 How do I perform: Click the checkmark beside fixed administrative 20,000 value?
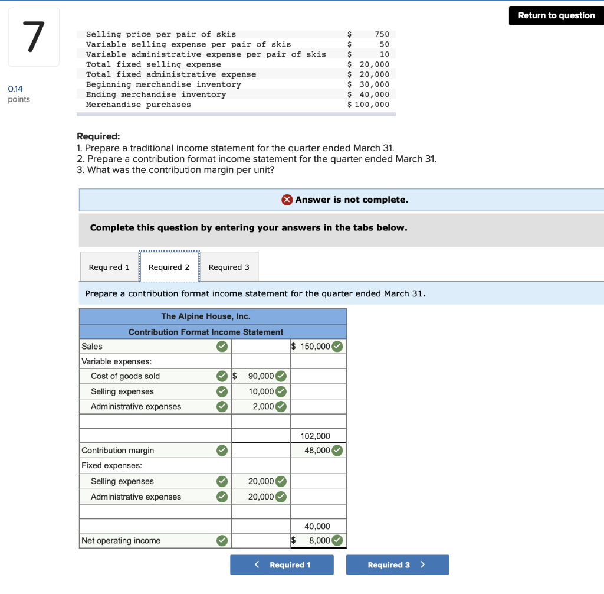click(x=281, y=497)
